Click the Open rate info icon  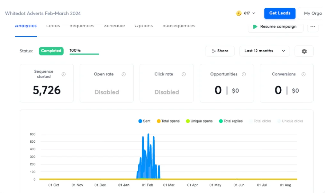124,74
